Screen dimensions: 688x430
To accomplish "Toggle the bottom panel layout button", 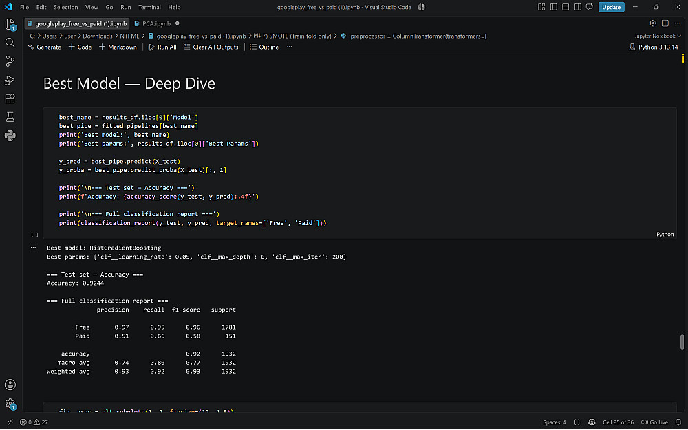I will pyautogui.click(x=566, y=7).
